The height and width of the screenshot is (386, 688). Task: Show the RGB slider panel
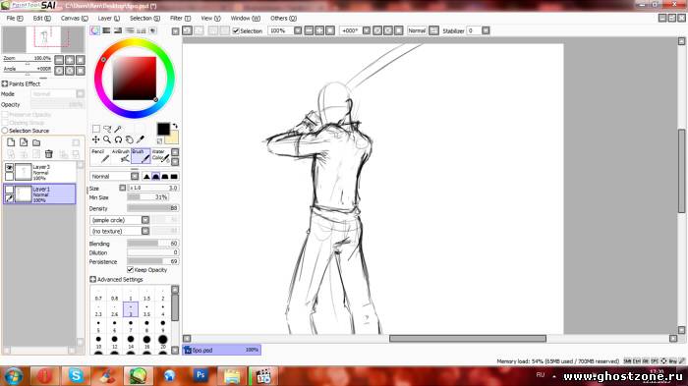pos(106,30)
